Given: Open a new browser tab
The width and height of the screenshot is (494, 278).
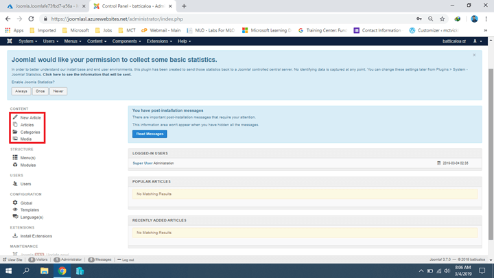Looking at the screenshot, I should 184,6.
